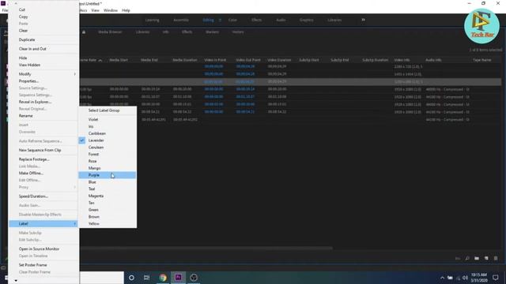The height and width of the screenshot is (284, 506).
Task: Click the New Item icon in Project panel footer
Action: click(486, 258)
